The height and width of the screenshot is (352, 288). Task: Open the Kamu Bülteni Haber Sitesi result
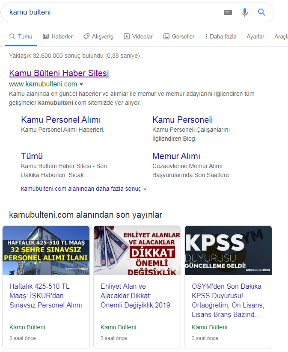(59, 73)
